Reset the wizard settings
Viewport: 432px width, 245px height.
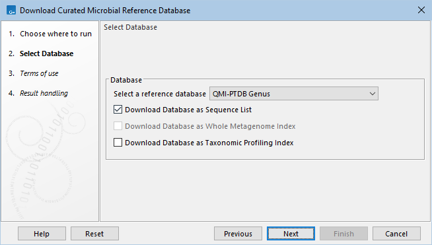click(x=94, y=234)
